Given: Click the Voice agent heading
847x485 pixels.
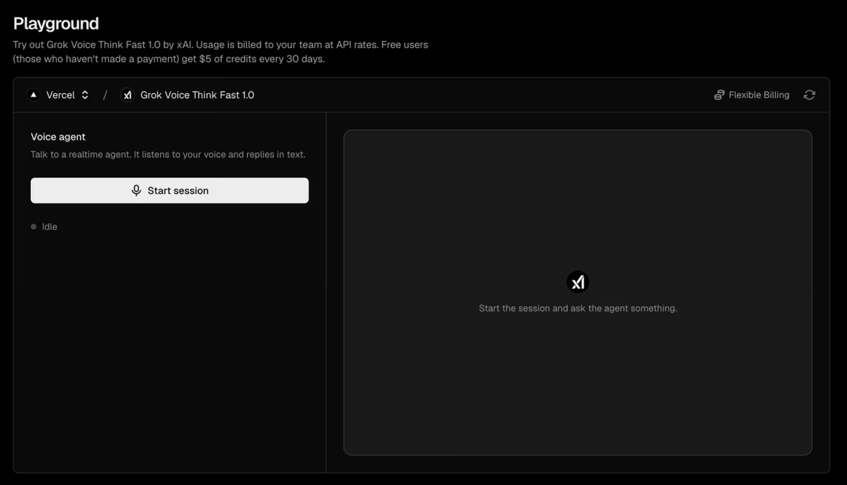Looking at the screenshot, I should 58,137.
